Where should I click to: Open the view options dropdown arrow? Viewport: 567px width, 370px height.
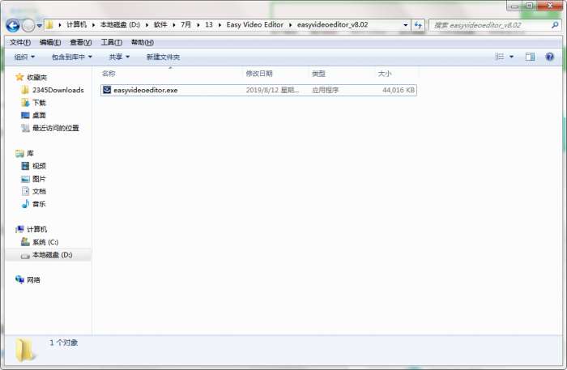coord(511,57)
